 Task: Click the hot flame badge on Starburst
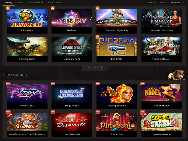tap(53, 9)
